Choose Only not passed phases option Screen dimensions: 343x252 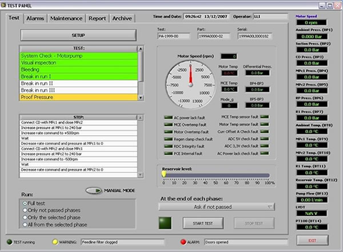click(25, 210)
